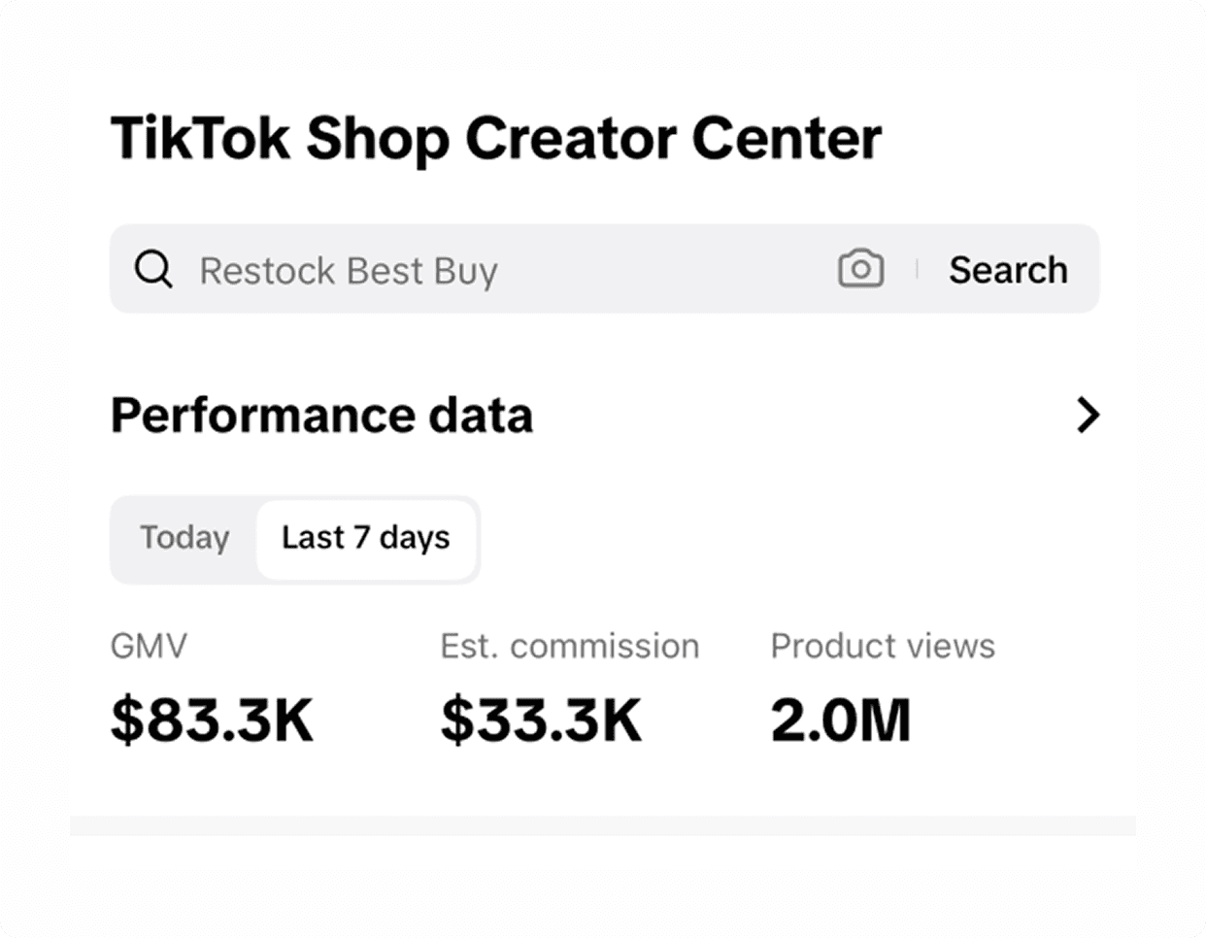Viewport: 1206px width, 938px height.
Task: Click the Product views label
Action: coord(883,646)
